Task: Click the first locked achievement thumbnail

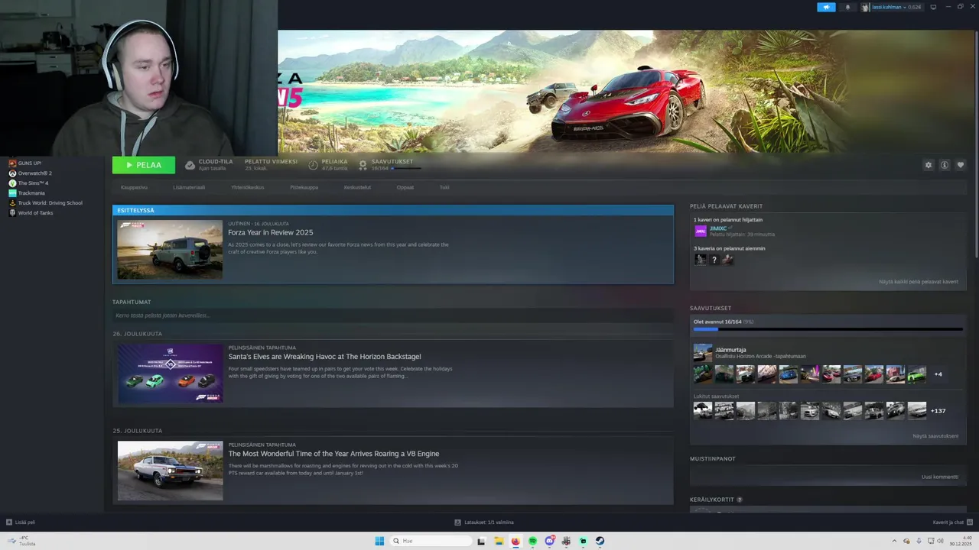Action: point(702,411)
